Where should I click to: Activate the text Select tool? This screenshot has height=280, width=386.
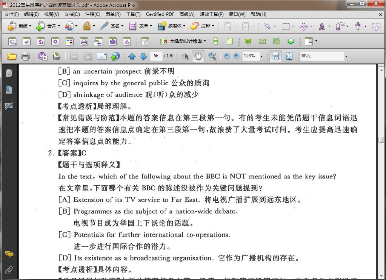click(x=185, y=56)
